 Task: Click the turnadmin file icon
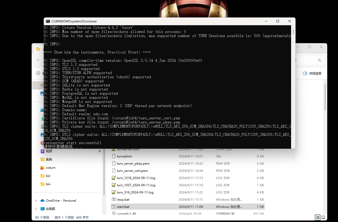(114, 156)
